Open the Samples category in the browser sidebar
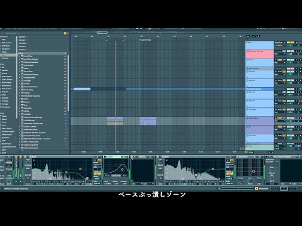 pyautogui.click(x=5, y=98)
